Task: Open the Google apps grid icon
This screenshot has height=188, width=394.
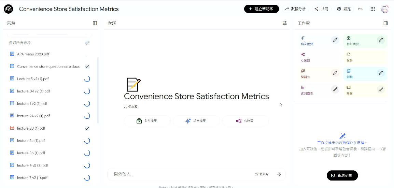Action: 372,9
